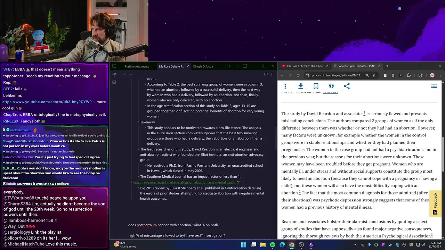Open Spotify from taskbar
This screenshot has width=445, height=250.
pyautogui.click(x=273, y=245)
